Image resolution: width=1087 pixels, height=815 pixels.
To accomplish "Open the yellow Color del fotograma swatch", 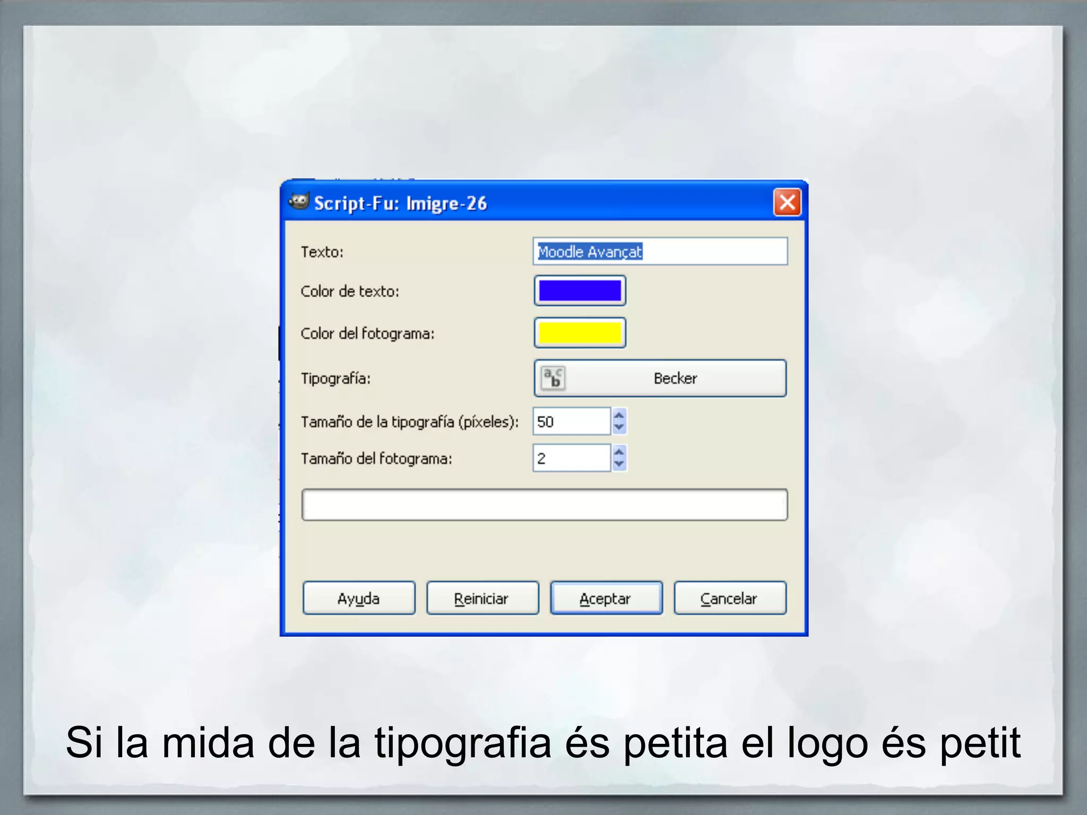I will 580,333.
